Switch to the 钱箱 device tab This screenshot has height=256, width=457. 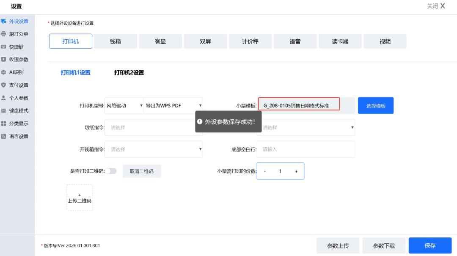coord(116,41)
